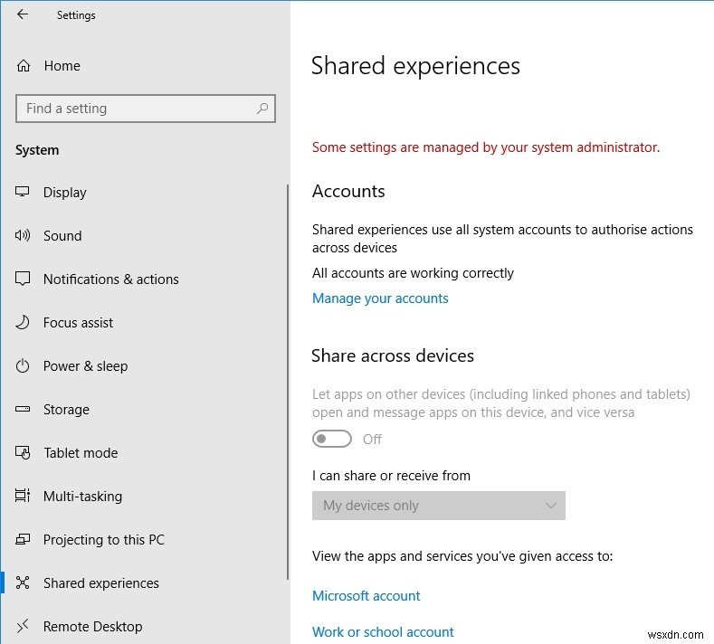The image size is (714, 644).
Task: Expand dropdown using its chevron arrow
Action: 550,506
